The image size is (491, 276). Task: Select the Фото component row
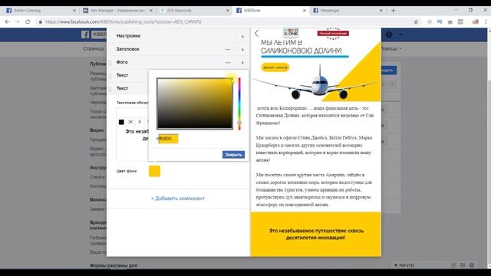tap(178, 62)
